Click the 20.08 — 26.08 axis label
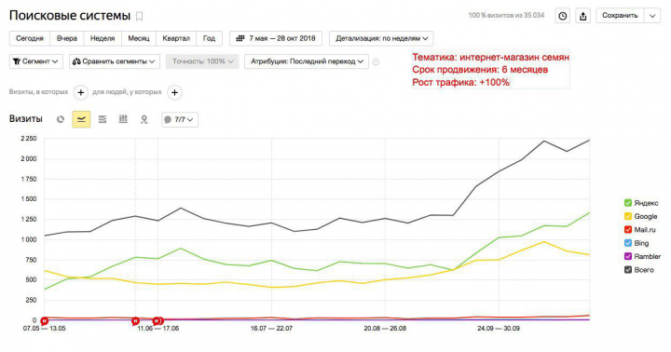This screenshot has width=671, height=352. (385, 329)
